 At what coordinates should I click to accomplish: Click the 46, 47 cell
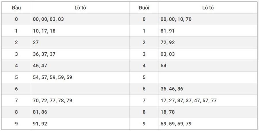tap(40, 65)
